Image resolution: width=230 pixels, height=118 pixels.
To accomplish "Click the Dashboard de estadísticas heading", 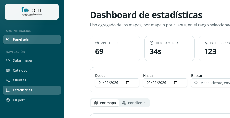I will pos(146,15).
